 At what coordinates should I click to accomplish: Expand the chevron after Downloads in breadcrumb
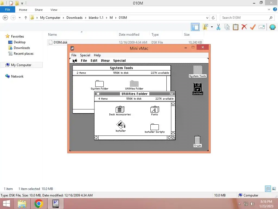point(86,18)
